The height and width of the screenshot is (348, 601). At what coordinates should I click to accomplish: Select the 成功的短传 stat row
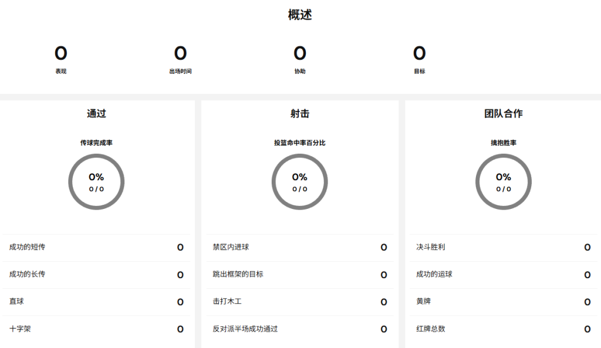click(97, 247)
